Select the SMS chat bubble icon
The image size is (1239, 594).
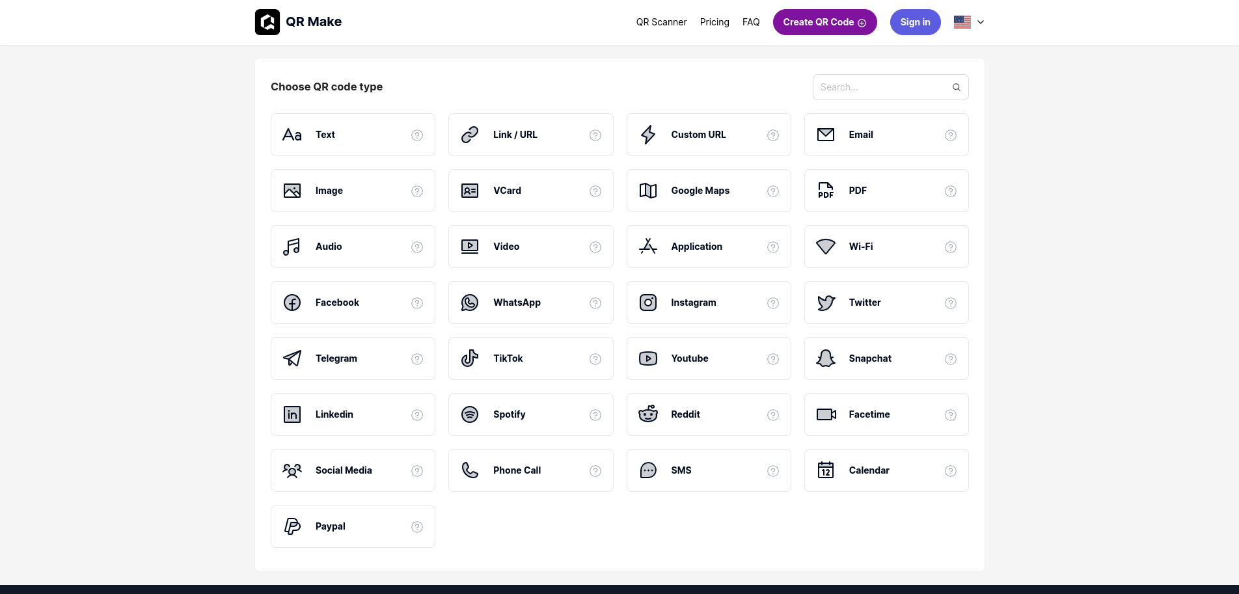(648, 470)
